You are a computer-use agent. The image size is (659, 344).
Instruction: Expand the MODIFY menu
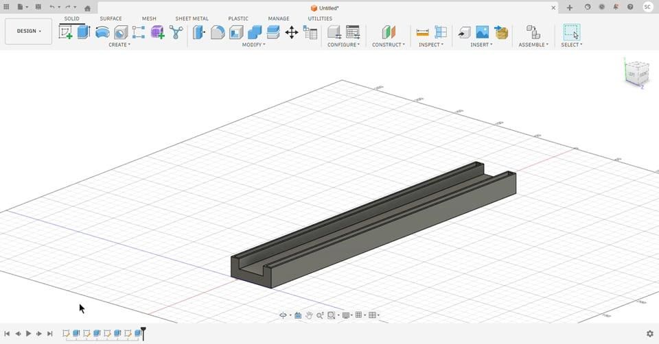click(x=253, y=45)
